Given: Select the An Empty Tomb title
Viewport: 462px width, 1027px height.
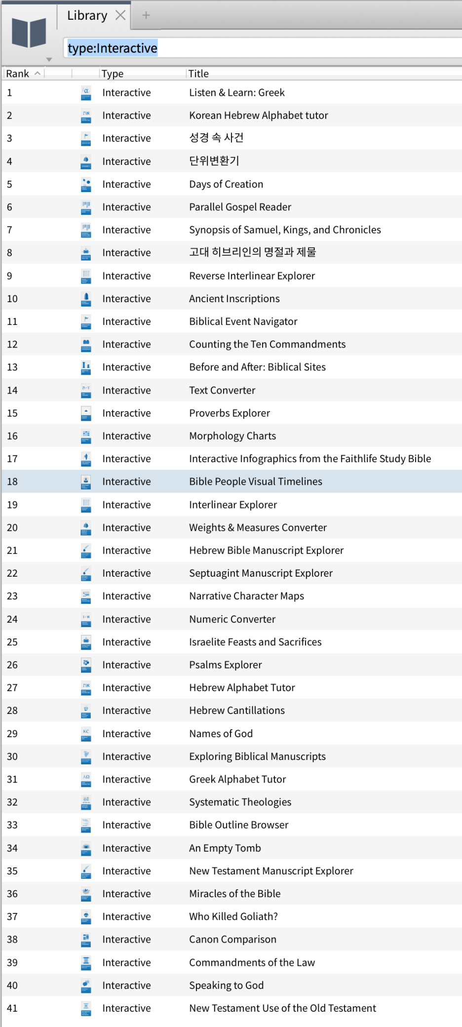Looking at the screenshot, I should pyautogui.click(x=225, y=848).
